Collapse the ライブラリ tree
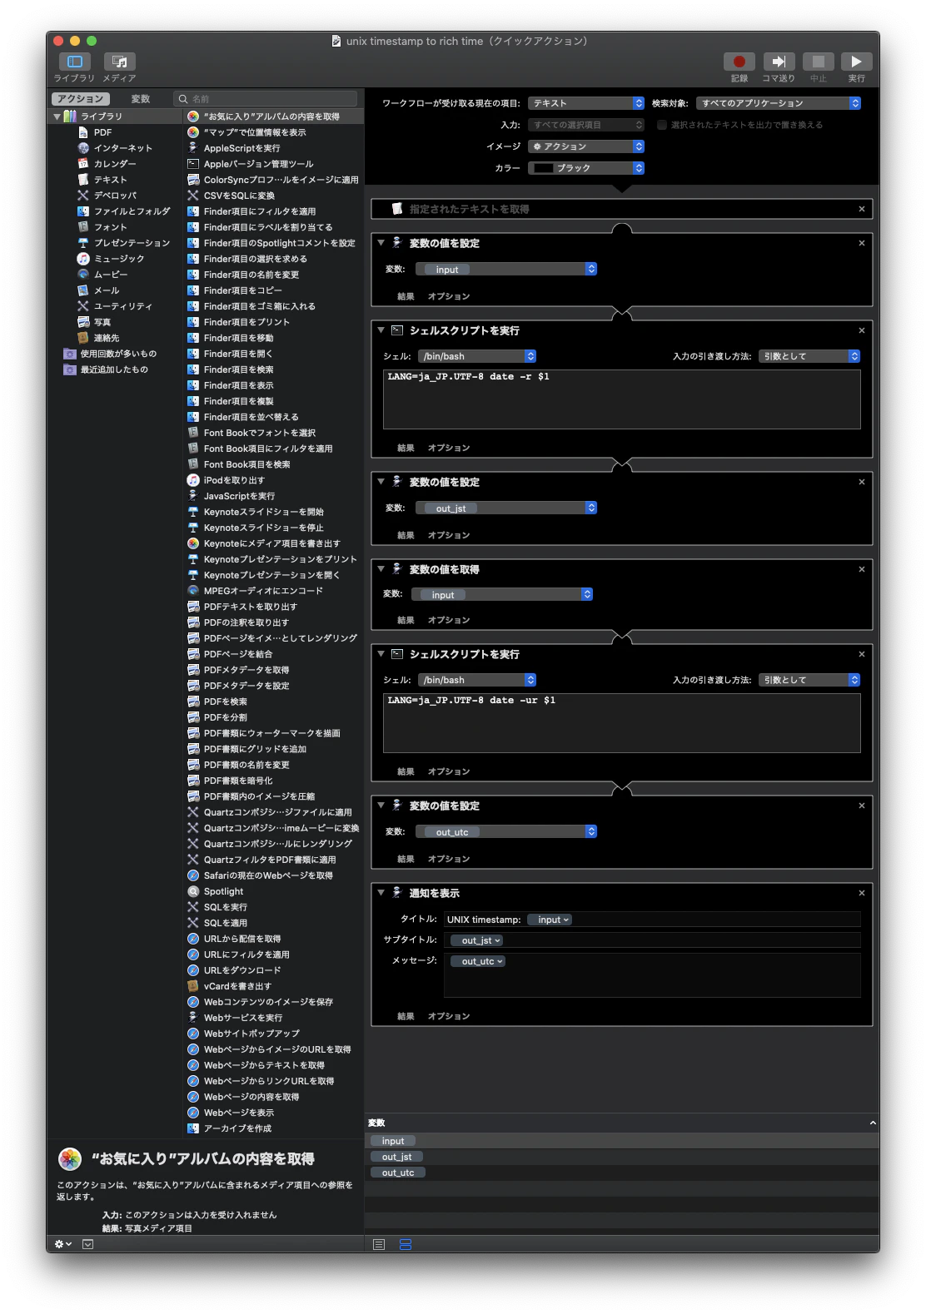The image size is (926, 1314). (x=57, y=117)
